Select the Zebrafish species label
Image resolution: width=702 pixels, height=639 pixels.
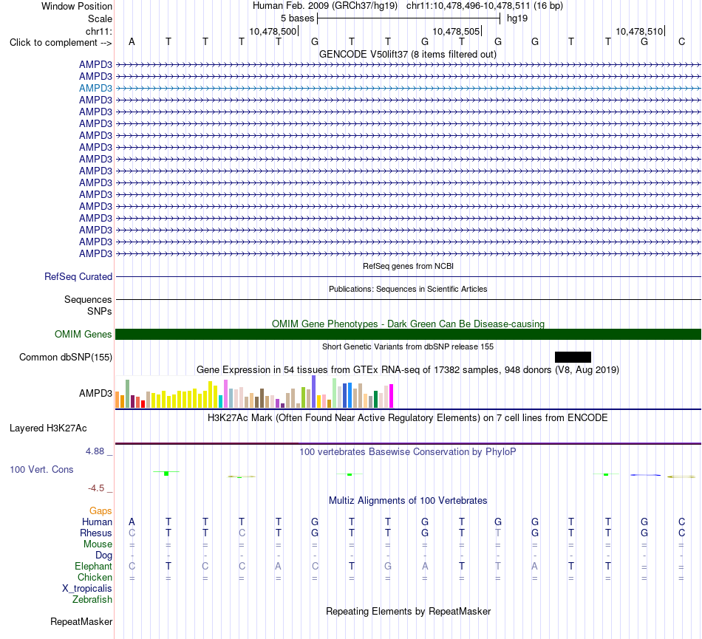point(92,599)
